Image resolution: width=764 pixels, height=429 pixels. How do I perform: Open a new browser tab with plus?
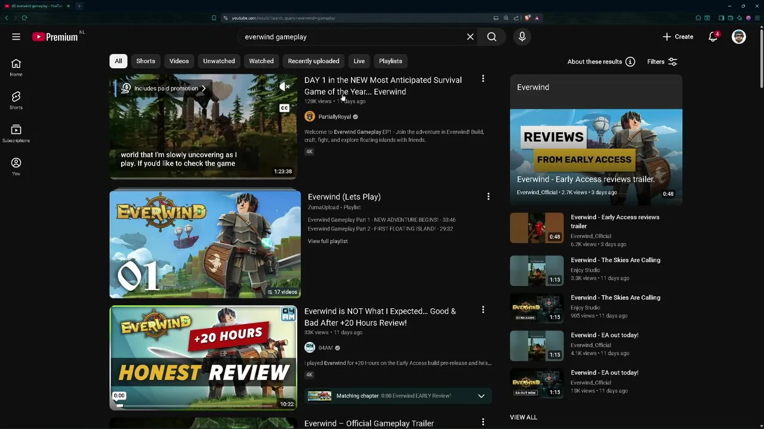pos(79,6)
